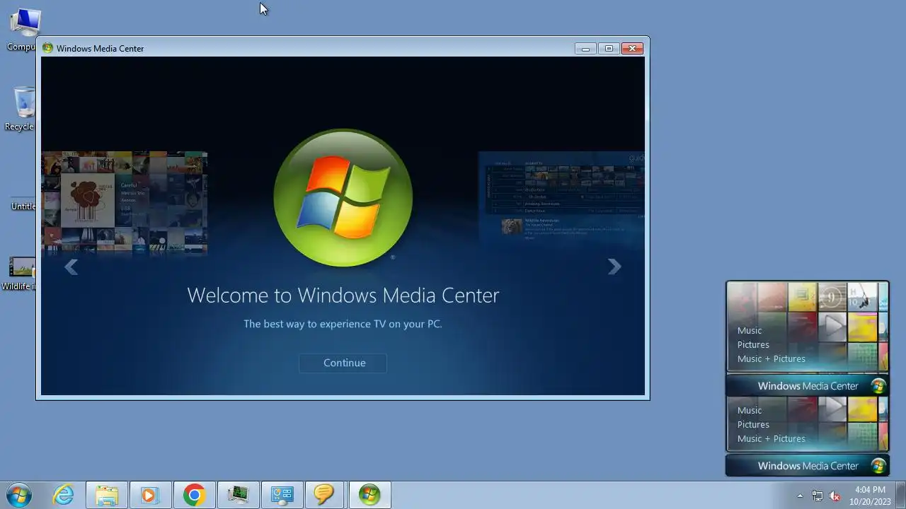Image resolution: width=906 pixels, height=509 pixels.
Task: Open the clock showing 4:04 PM
Action: (x=870, y=496)
